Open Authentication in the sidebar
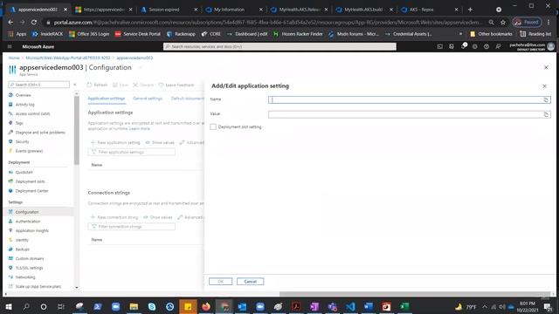Viewport: 559px width, 314px height. point(28,222)
